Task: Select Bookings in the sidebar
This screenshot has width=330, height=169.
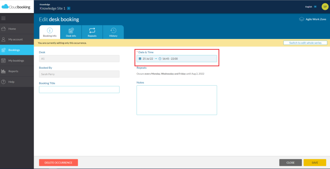Action: click(17, 50)
